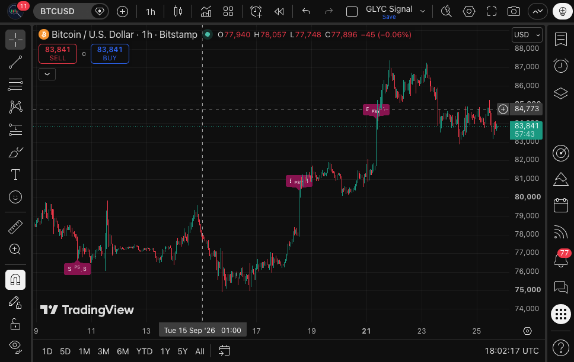This screenshot has width=574, height=362.
Task: Expand the GLYC Signal layout dropdown
Action: coord(423,11)
